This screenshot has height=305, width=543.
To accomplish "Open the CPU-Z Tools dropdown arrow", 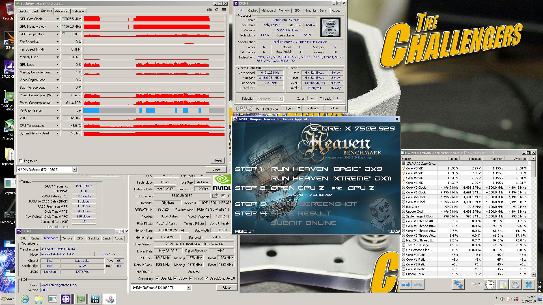I will pyautogui.click(x=299, y=108).
